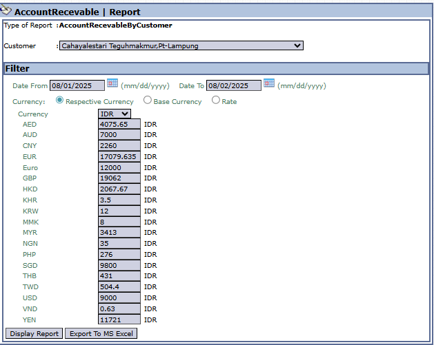Screen dimensions: 434x345
Task: Open the Date To calendar picker icon
Action: tap(269, 83)
